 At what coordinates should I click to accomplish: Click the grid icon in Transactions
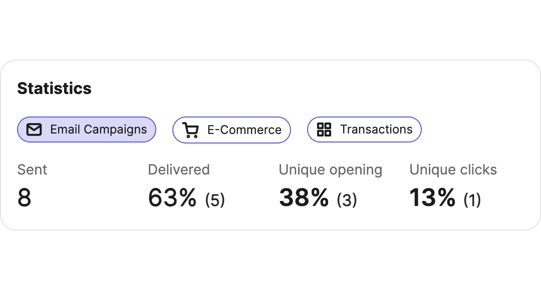[324, 129]
